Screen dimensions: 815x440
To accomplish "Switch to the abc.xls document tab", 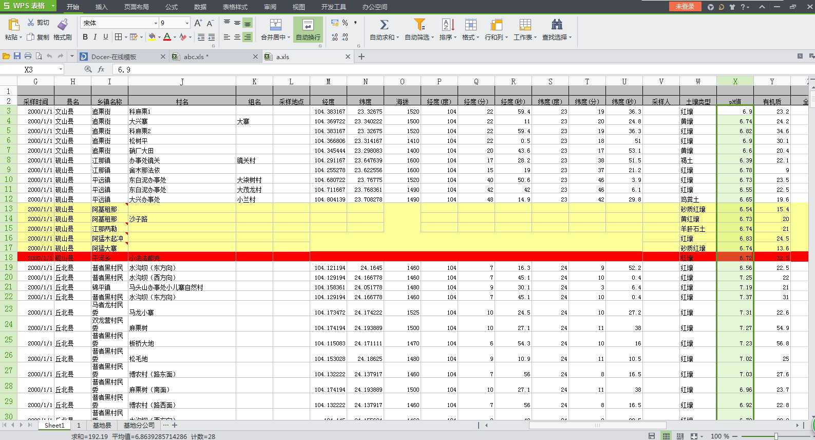I will click(215, 57).
